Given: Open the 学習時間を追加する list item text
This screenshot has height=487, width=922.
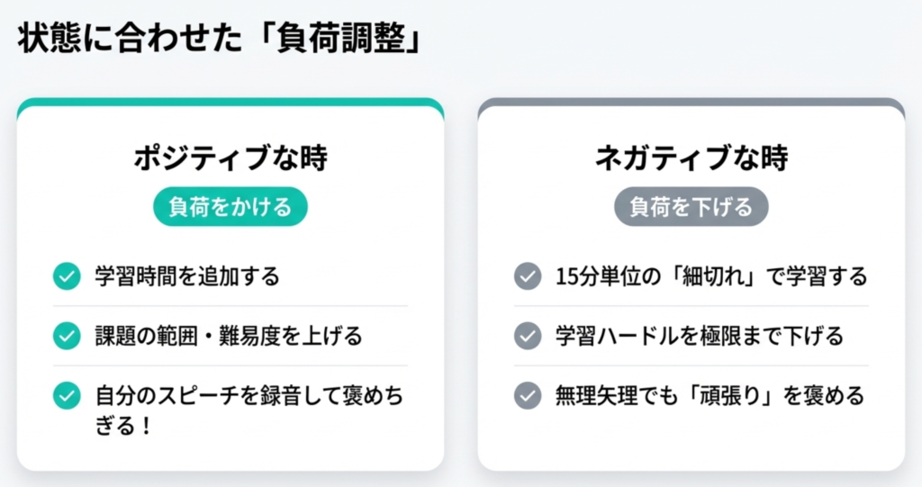Looking at the screenshot, I should (187, 276).
